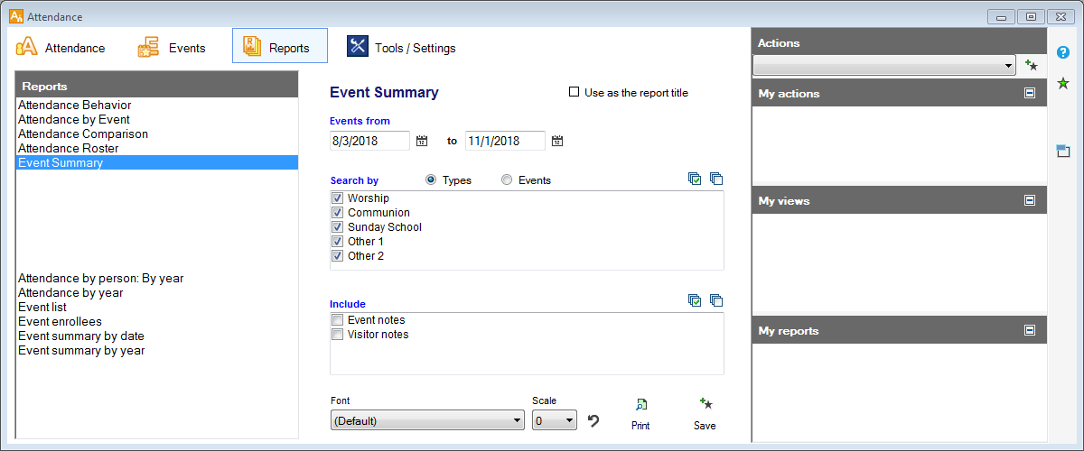Image resolution: width=1084 pixels, height=451 pixels.
Task: Select all items in Search by list
Action: tap(694, 179)
